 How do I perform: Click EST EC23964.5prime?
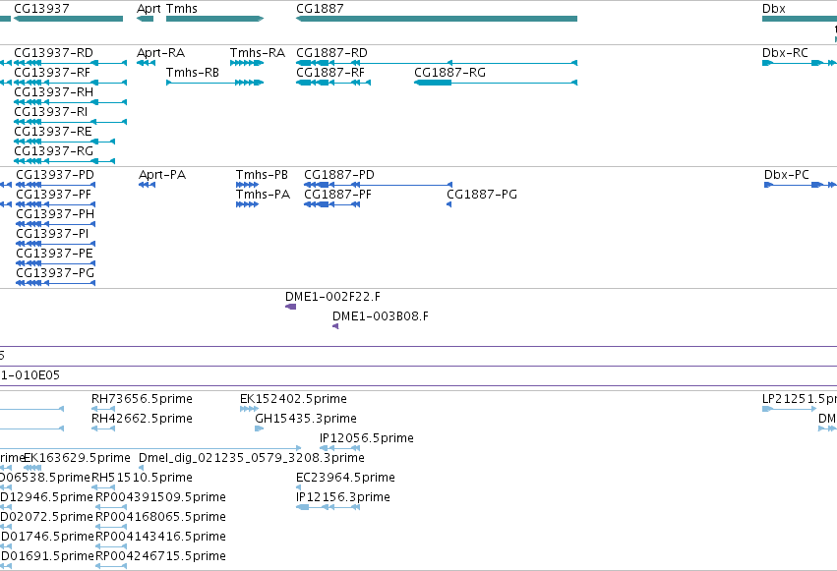click(x=345, y=479)
